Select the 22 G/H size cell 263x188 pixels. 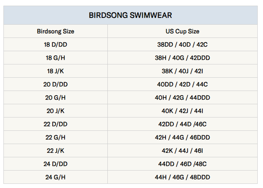tap(55, 137)
